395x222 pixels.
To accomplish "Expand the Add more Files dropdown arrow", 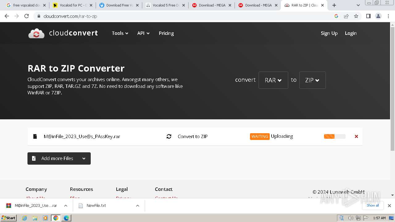I will coord(84,158).
